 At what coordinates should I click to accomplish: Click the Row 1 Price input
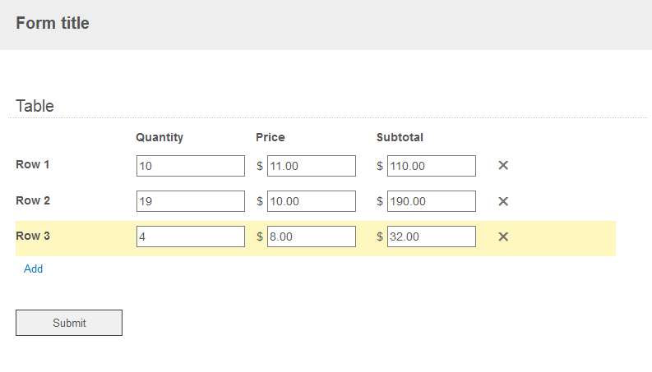(x=311, y=166)
